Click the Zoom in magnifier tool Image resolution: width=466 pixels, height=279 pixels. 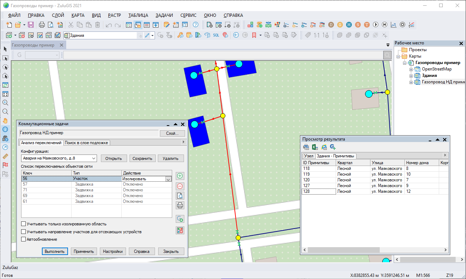tap(5, 102)
